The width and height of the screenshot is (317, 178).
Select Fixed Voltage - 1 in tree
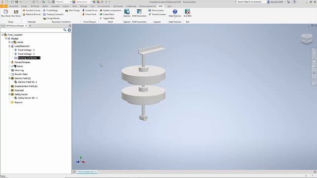26,50
